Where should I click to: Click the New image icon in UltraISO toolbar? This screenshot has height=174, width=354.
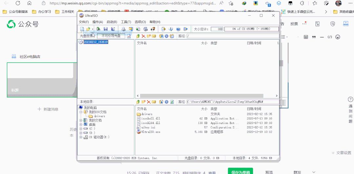(x=82, y=29)
